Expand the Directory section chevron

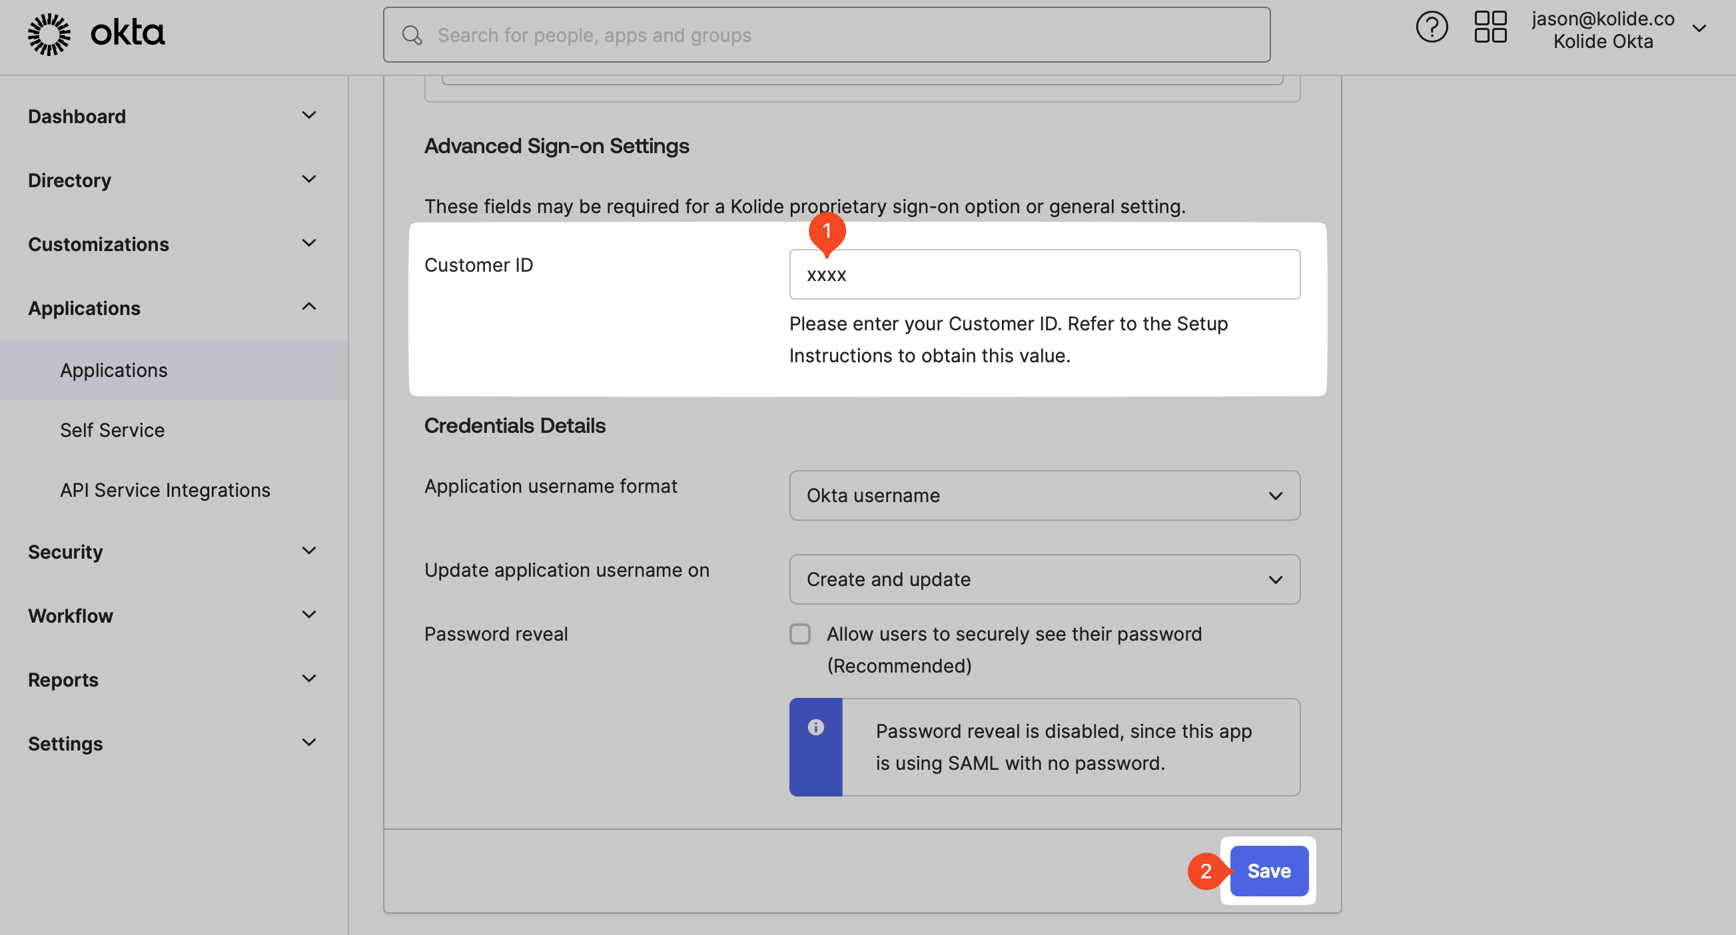tap(308, 179)
